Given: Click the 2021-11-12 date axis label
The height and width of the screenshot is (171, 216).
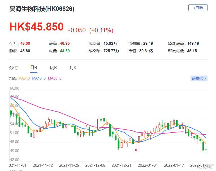Looking at the screenshot, I should tap(43, 165).
